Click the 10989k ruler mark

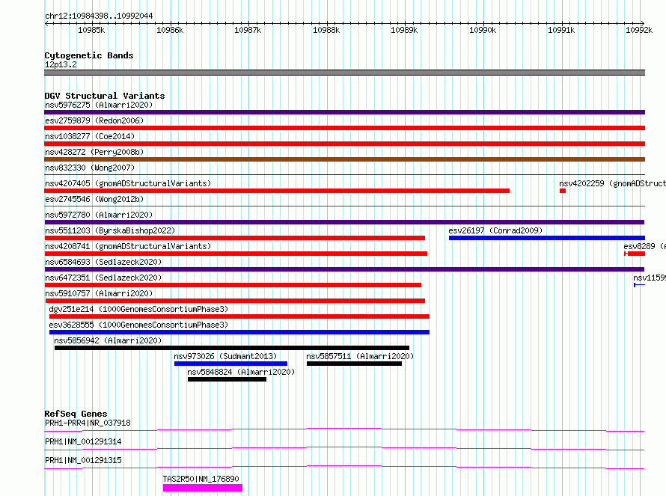coord(404,30)
